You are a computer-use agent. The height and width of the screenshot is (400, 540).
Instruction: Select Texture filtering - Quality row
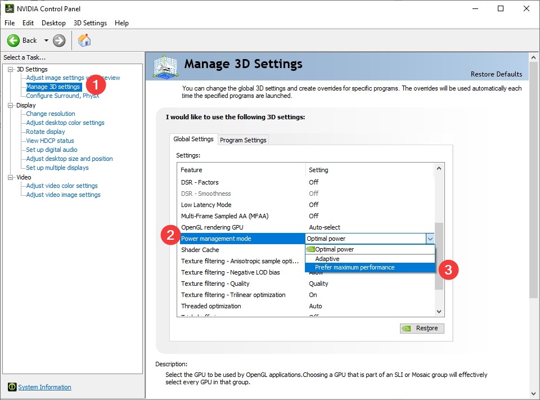(307, 284)
